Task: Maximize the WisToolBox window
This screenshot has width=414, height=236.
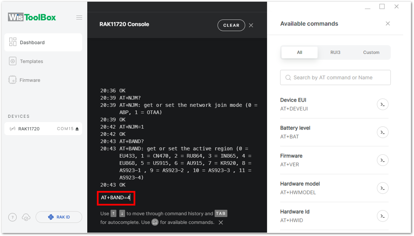Action: pyautogui.click(x=382, y=7)
